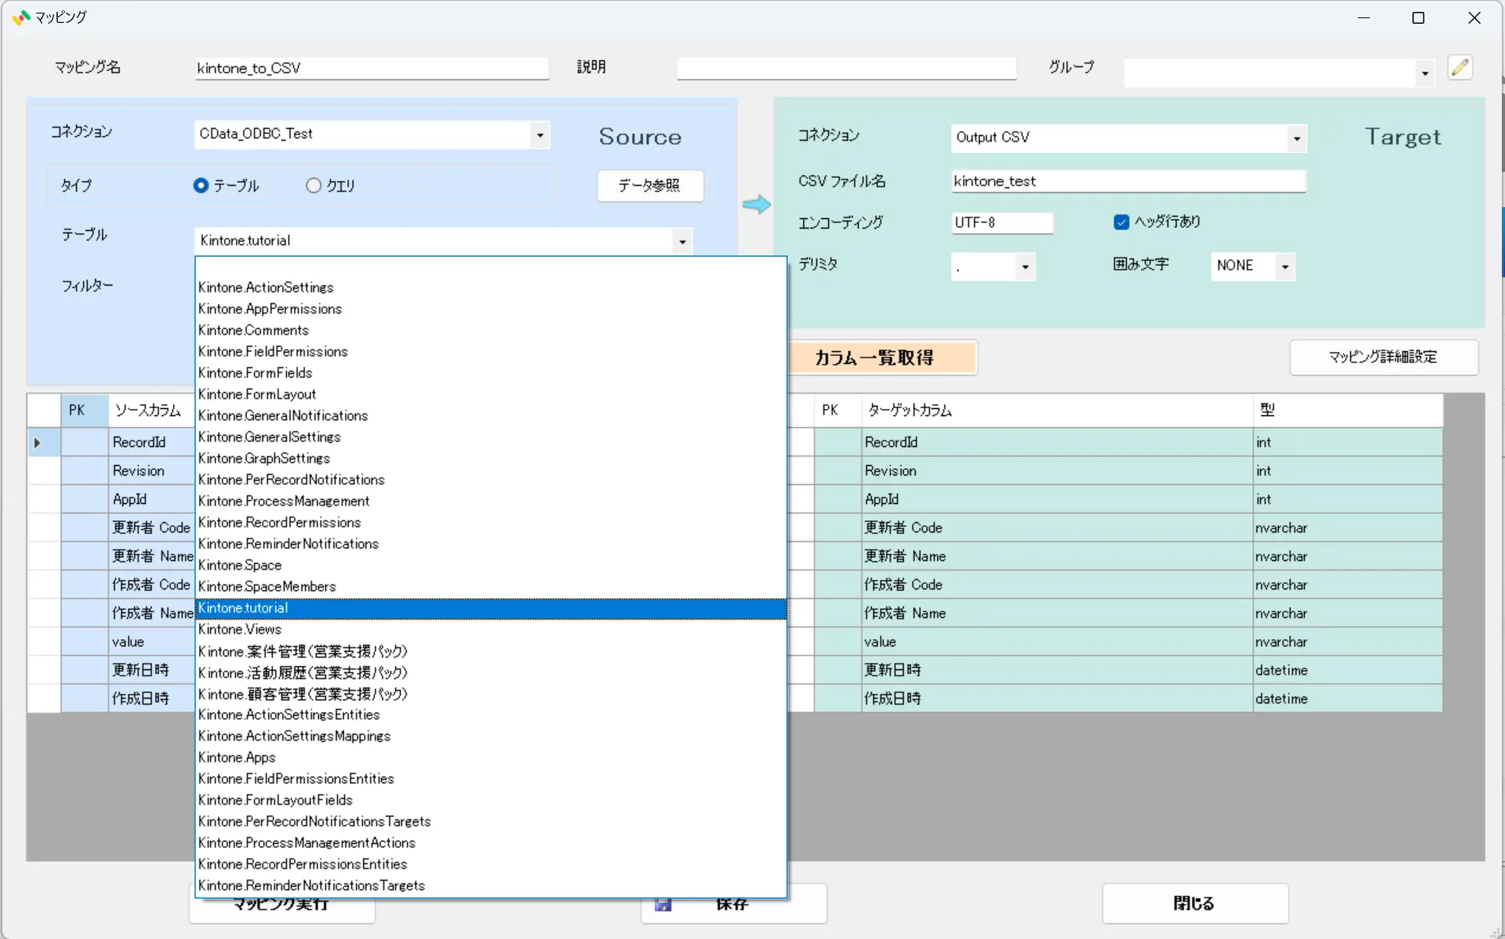The height and width of the screenshot is (939, 1505).
Task: Toggle the ヘッダ行あり checkbox
Action: point(1121,222)
